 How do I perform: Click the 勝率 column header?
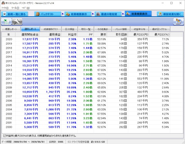[x=101, y=34]
